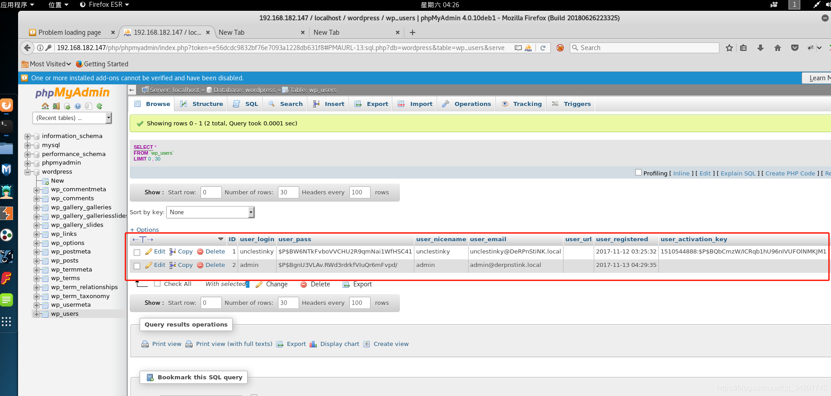Switch to the SQL tab

point(246,104)
